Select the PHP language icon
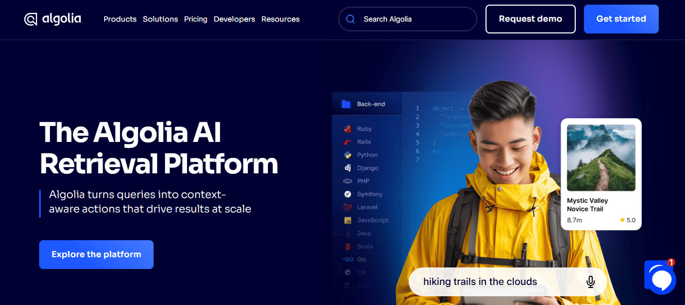Viewport: 685px width, 305px height. tap(347, 181)
